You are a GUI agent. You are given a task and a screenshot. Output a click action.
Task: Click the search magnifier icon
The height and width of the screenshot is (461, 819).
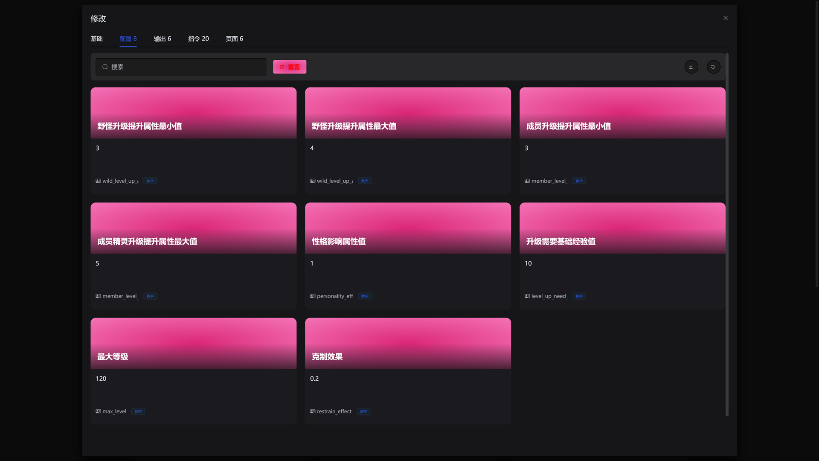105,67
